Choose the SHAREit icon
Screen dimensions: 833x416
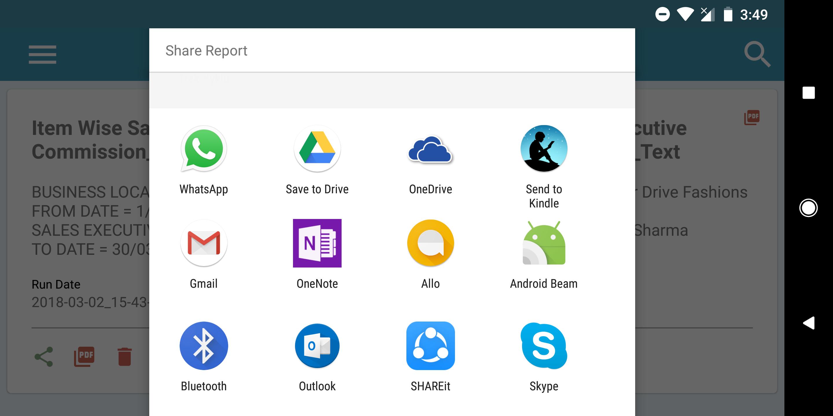point(430,346)
